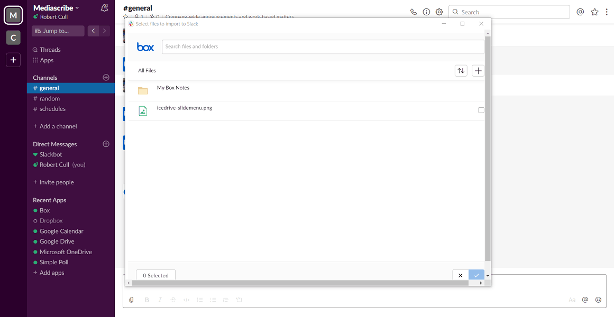Open notification bell preferences
Screen dimensions: 614x317
[x=104, y=7]
